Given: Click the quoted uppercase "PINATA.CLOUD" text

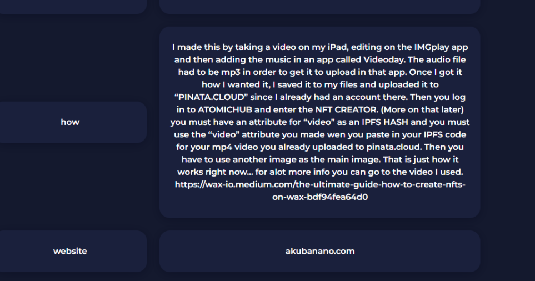Looking at the screenshot, I should 211,97.
